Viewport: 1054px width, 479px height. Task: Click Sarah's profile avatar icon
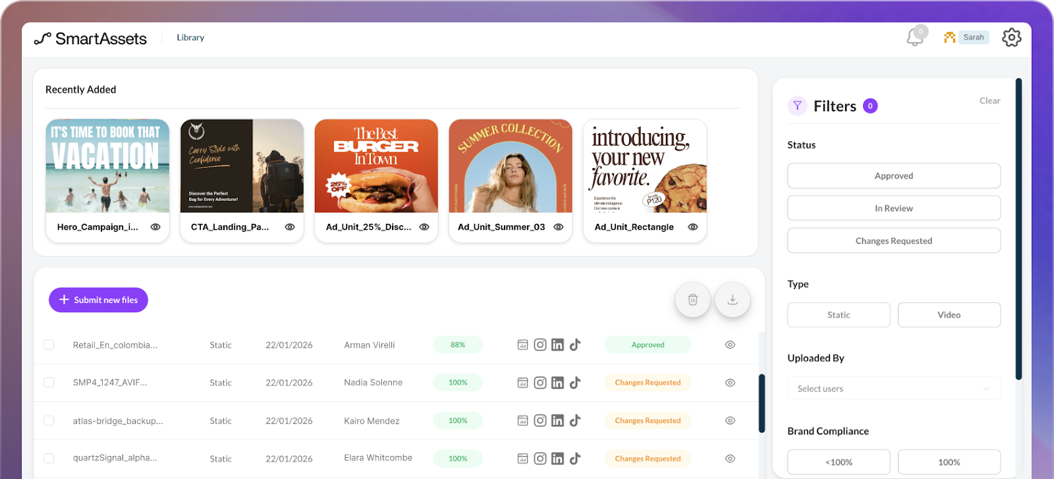pos(949,38)
